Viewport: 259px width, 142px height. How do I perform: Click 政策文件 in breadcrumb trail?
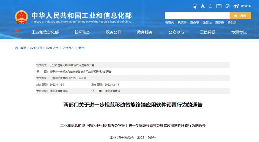click(x=52, y=48)
